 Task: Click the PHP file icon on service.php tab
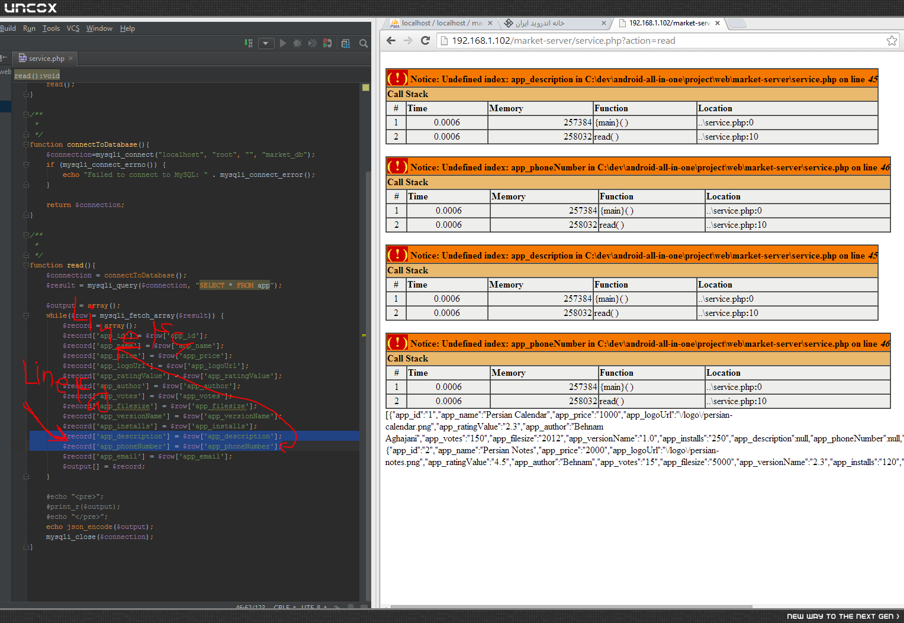[x=22, y=58]
